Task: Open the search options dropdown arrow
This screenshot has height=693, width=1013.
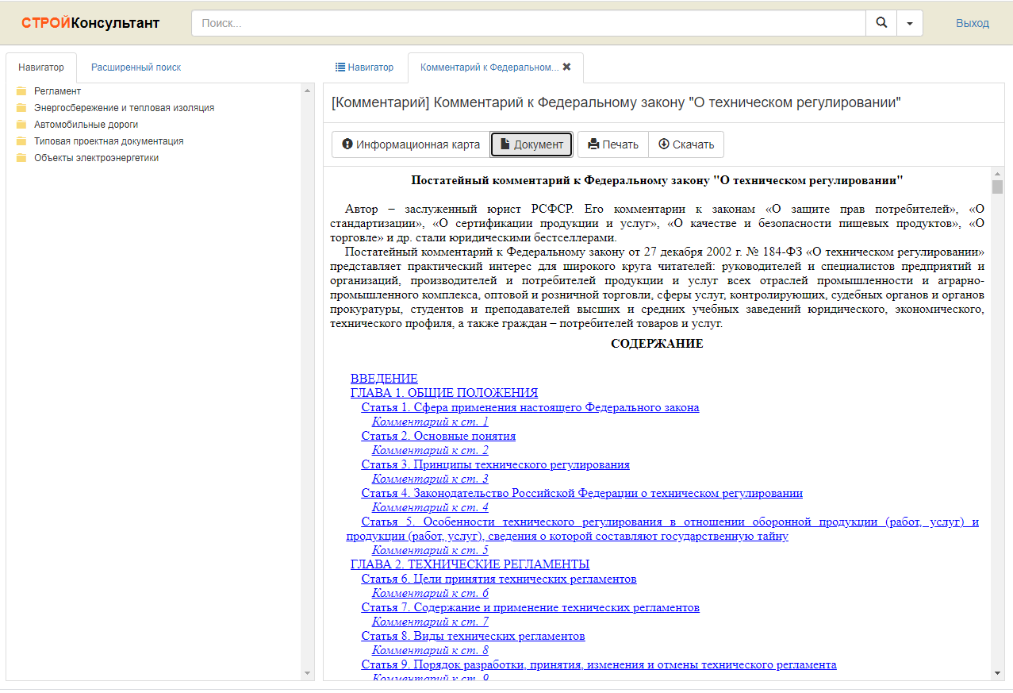Action: point(910,23)
